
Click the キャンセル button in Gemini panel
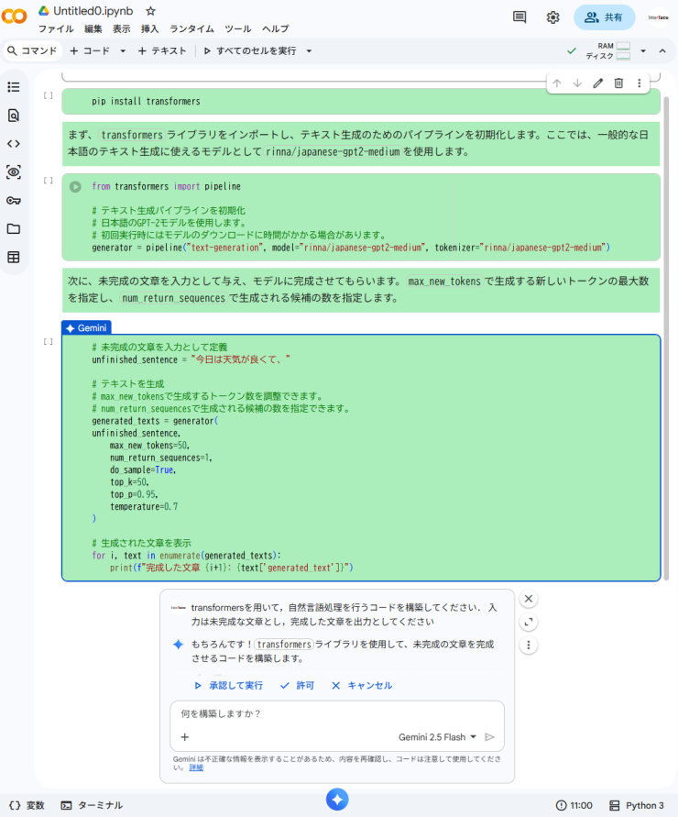(361, 685)
